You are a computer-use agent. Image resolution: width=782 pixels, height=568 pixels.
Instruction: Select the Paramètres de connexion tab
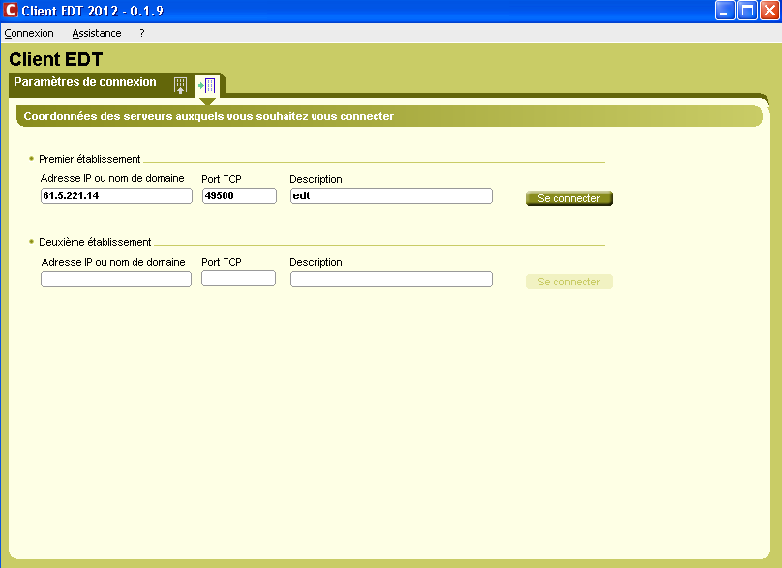pyautogui.click(x=85, y=83)
